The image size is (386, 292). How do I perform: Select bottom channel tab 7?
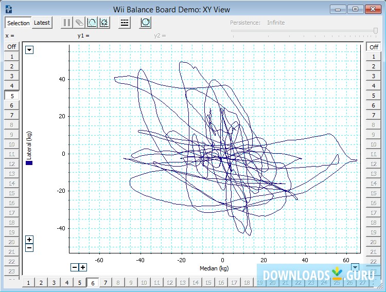[106, 283]
